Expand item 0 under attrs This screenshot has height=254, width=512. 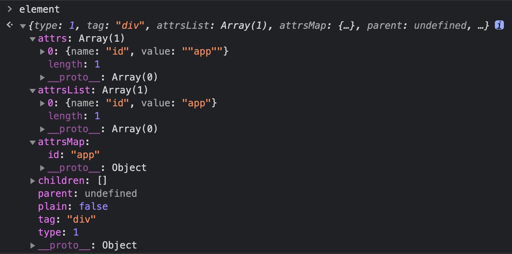tap(42, 51)
